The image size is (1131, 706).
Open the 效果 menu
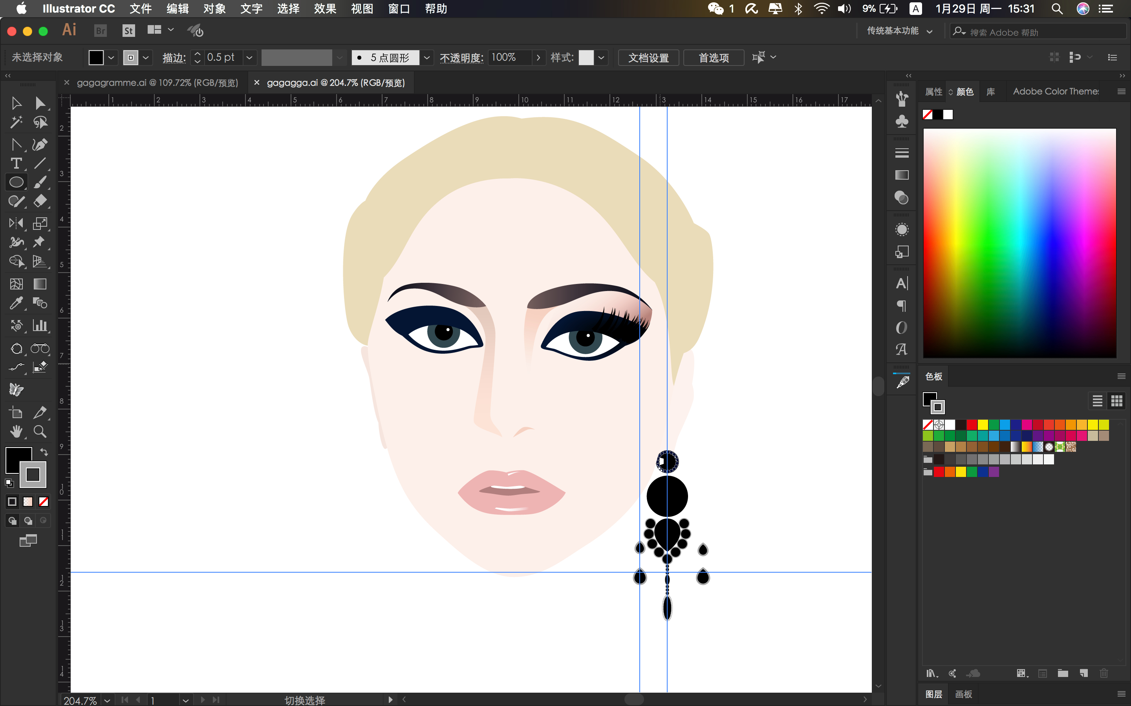[325, 8]
